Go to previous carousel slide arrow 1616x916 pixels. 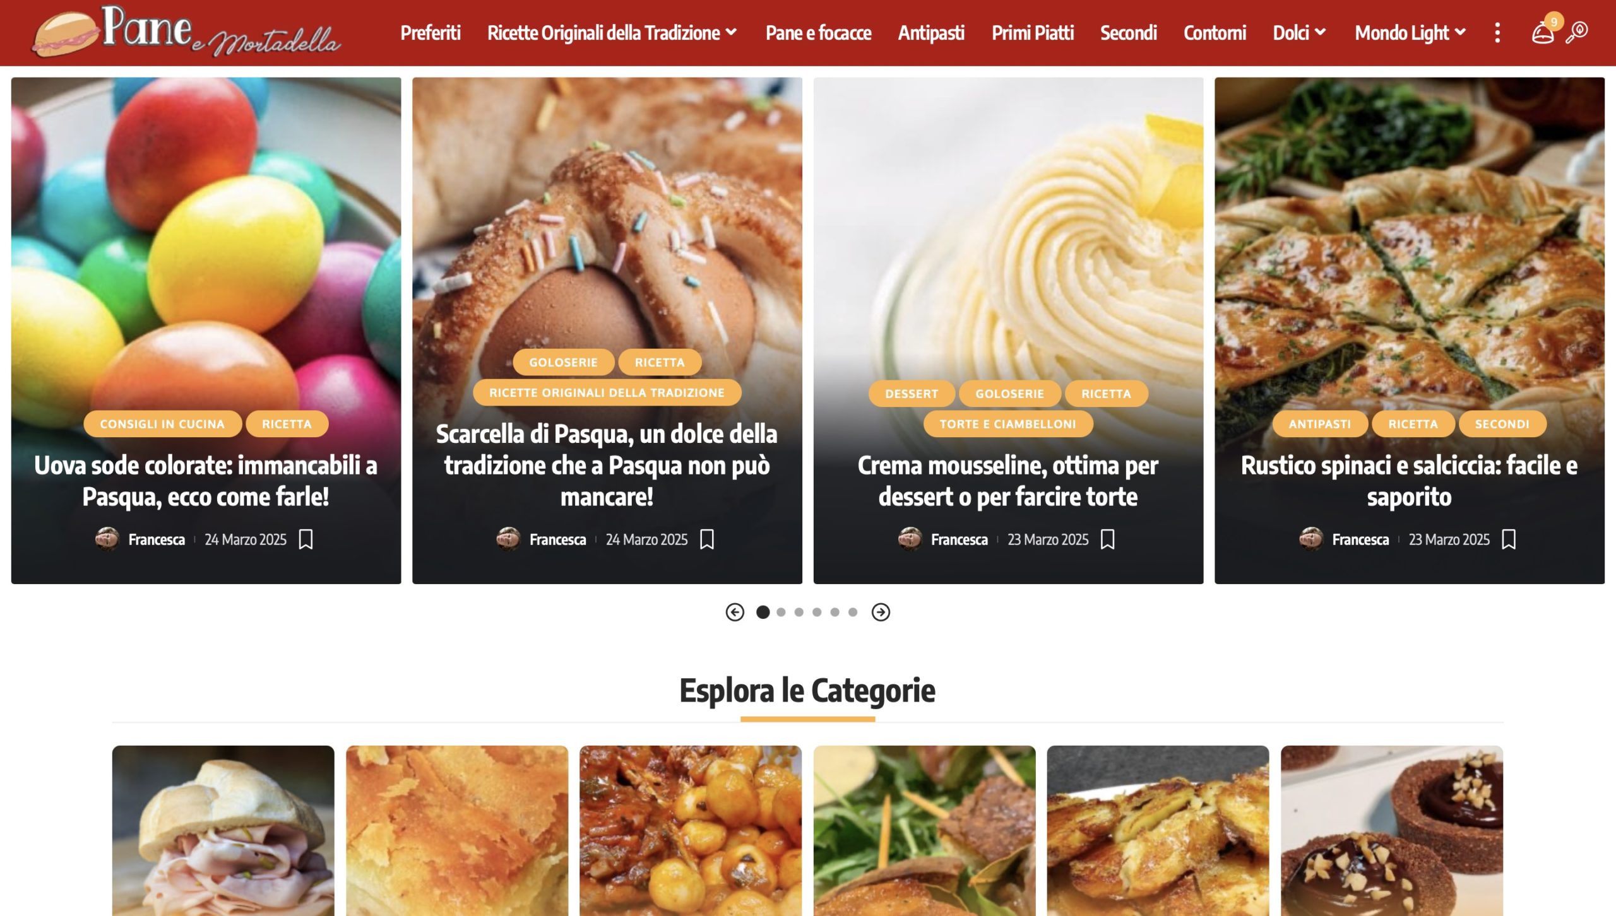click(735, 612)
